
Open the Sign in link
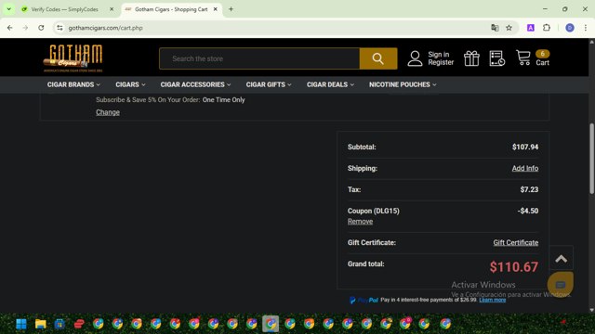coord(438,55)
